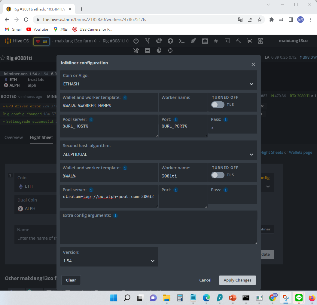Viewport: 317px width, 305px height.
Task: Click the GPU card icon in toolbar
Action: click(205, 41)
